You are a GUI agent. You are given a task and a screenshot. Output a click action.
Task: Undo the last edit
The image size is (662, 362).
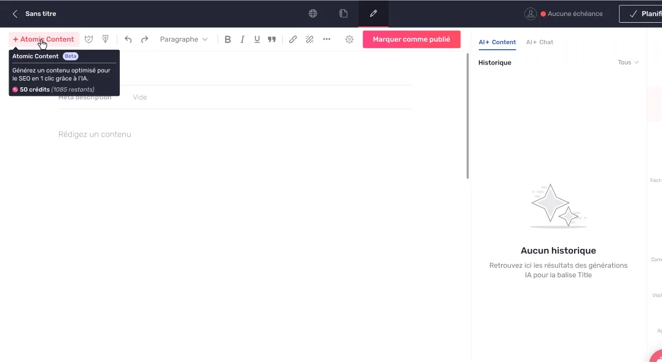click(x=128, y=39)
